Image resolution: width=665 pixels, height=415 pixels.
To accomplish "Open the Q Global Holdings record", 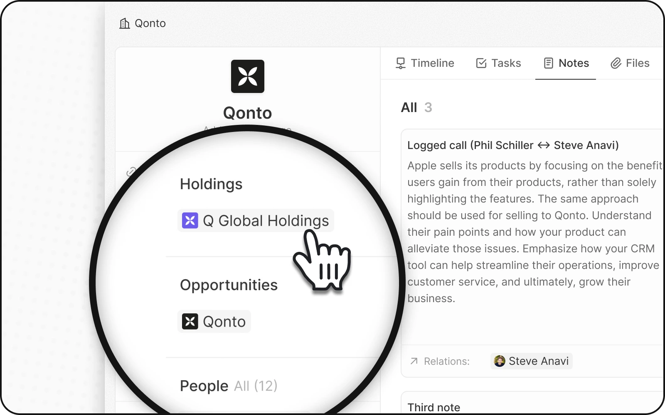I will [x=266, y=221].
